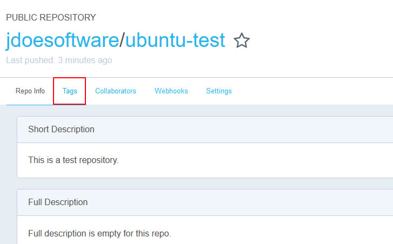393x244 pixels.
Task: Click the 'Last pushed: 3 minutes ago' text
Action: 59,60
